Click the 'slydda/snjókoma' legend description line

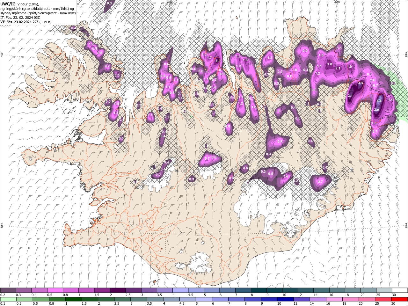(x=38, y=13)
